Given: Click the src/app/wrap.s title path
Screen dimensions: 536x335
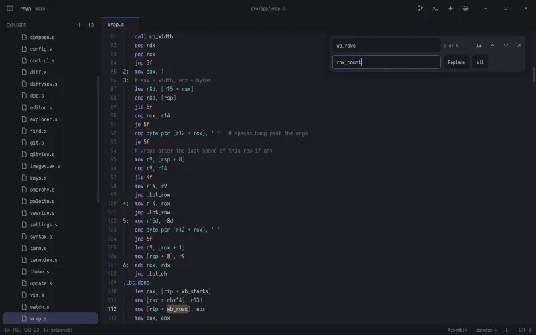Looking at the screenshot, I should click(x=267, y=9).
